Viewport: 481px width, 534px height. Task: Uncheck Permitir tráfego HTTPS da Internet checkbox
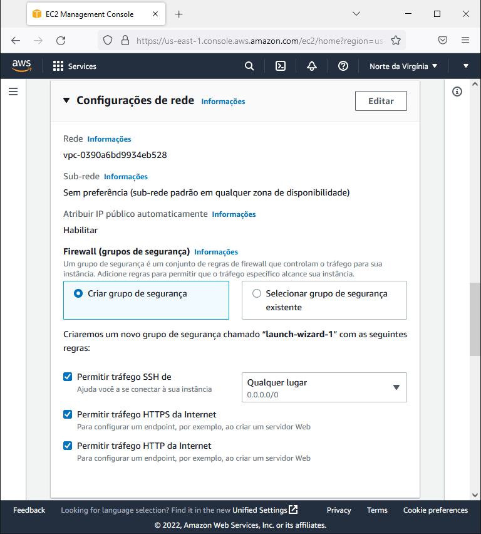[x=68, y=414]
